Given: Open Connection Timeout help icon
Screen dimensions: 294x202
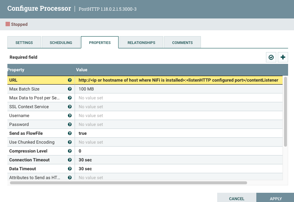Looking at the screenshot, I should point(70,160).
